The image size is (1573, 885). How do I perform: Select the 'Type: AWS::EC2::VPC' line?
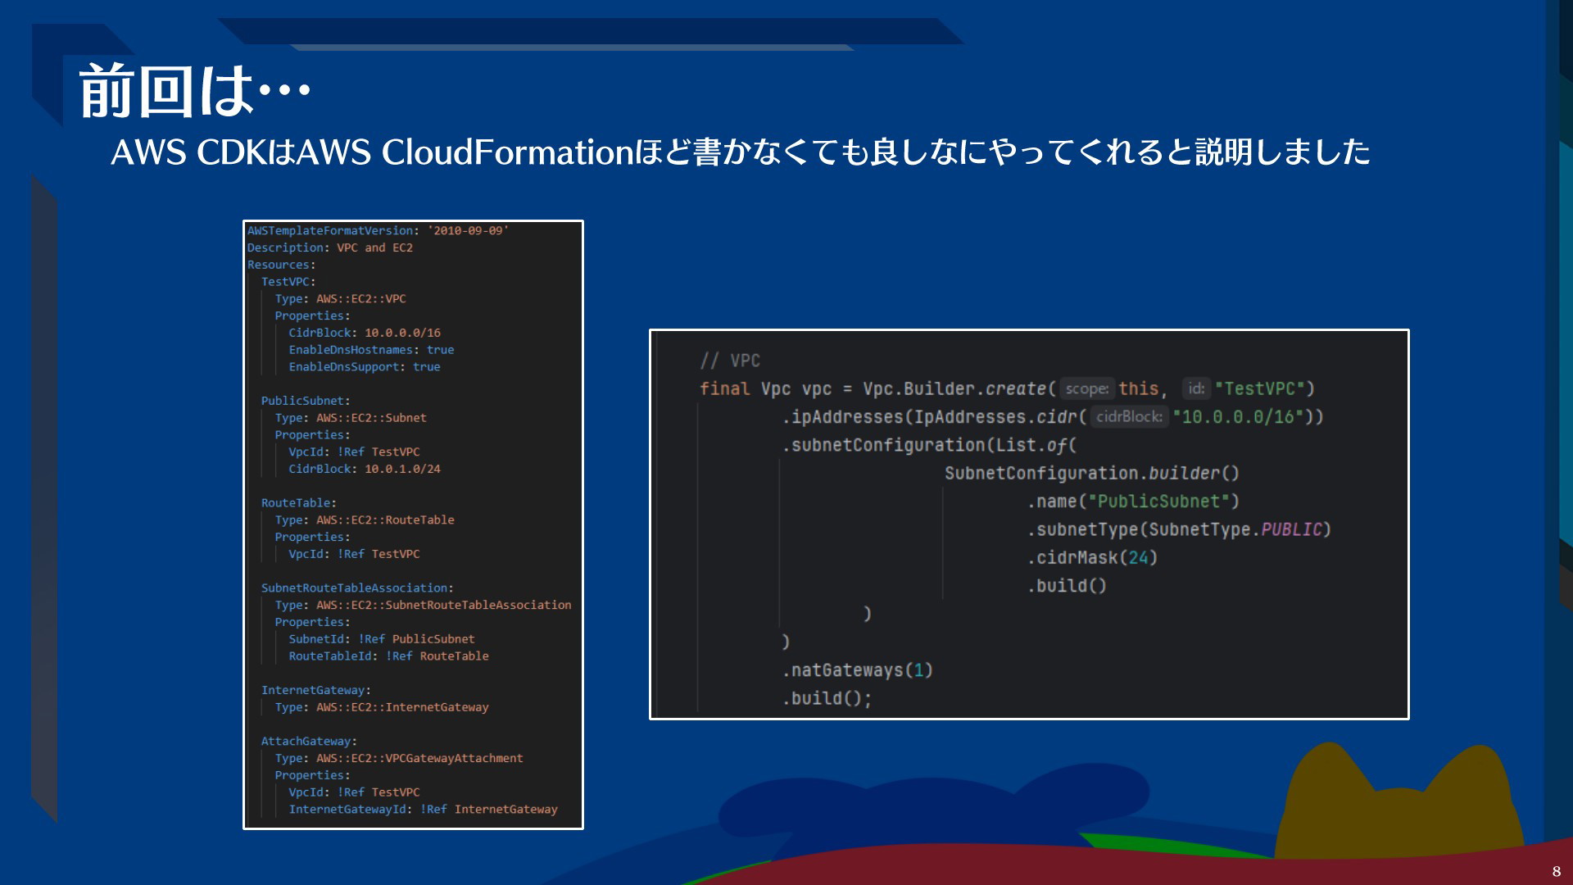(340, 299)
